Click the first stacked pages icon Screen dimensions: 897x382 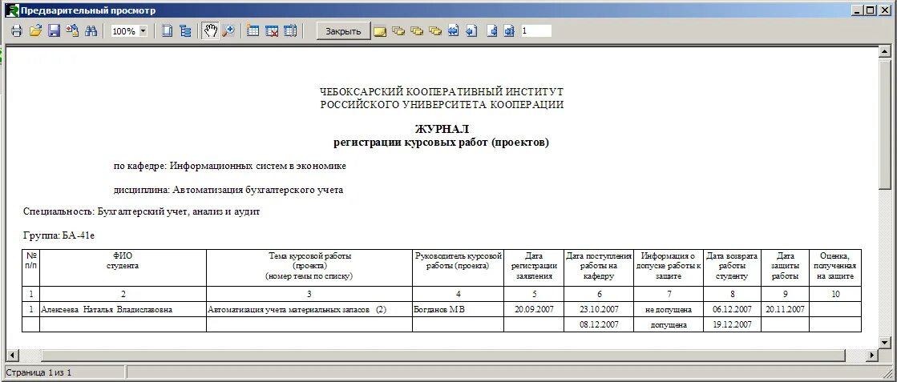coord(398,31)
